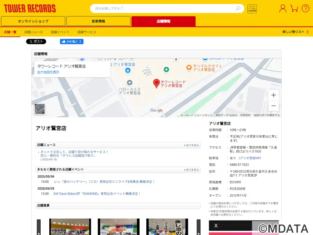This screenshot has width=313, height=235.
Task: Click the red Tower Records map pin
Action: coord(156,83)
